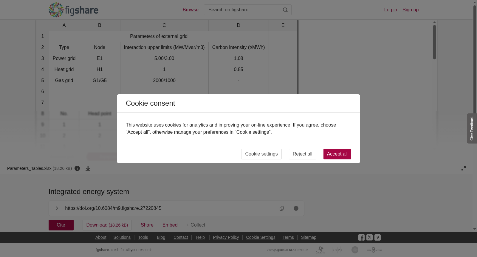Click the Cite button
This screenshot has width=477, height=257.
point(61,225)
